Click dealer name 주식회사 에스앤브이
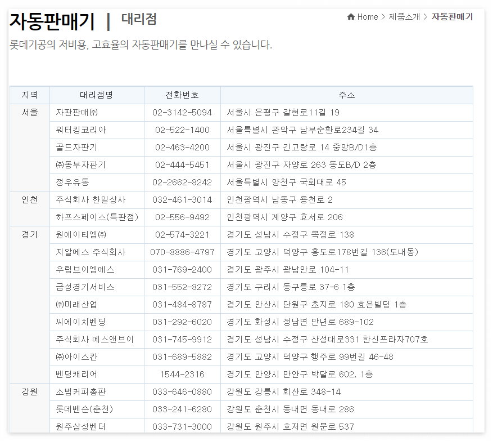The image size is (493, 441). pos(94,340)
